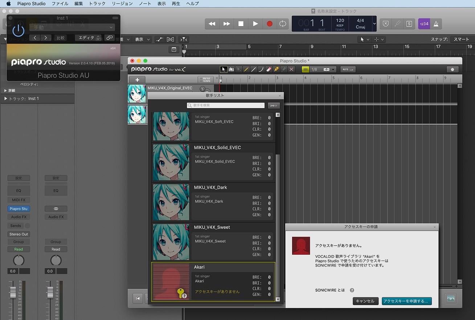The width and height of the screenshot is (475, 320).
Task: Open the LCD display mode dropdown arrow
Action: point(374,24)
